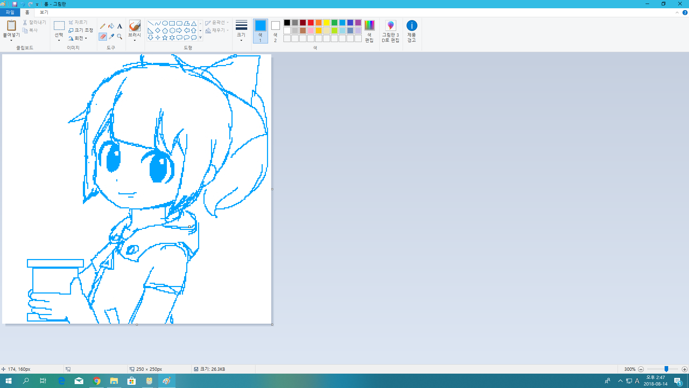The image size is (689, 388).
Task: Open the Edit colors dialog
Action: tap(369, 31)
